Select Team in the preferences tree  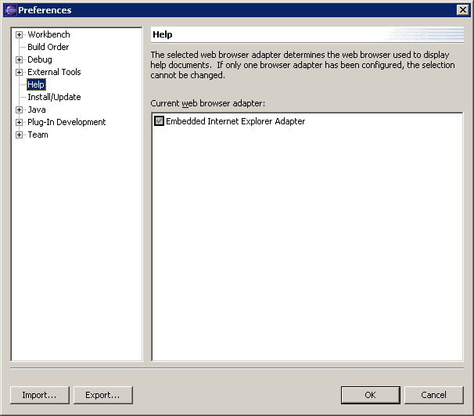pos(38,134)
